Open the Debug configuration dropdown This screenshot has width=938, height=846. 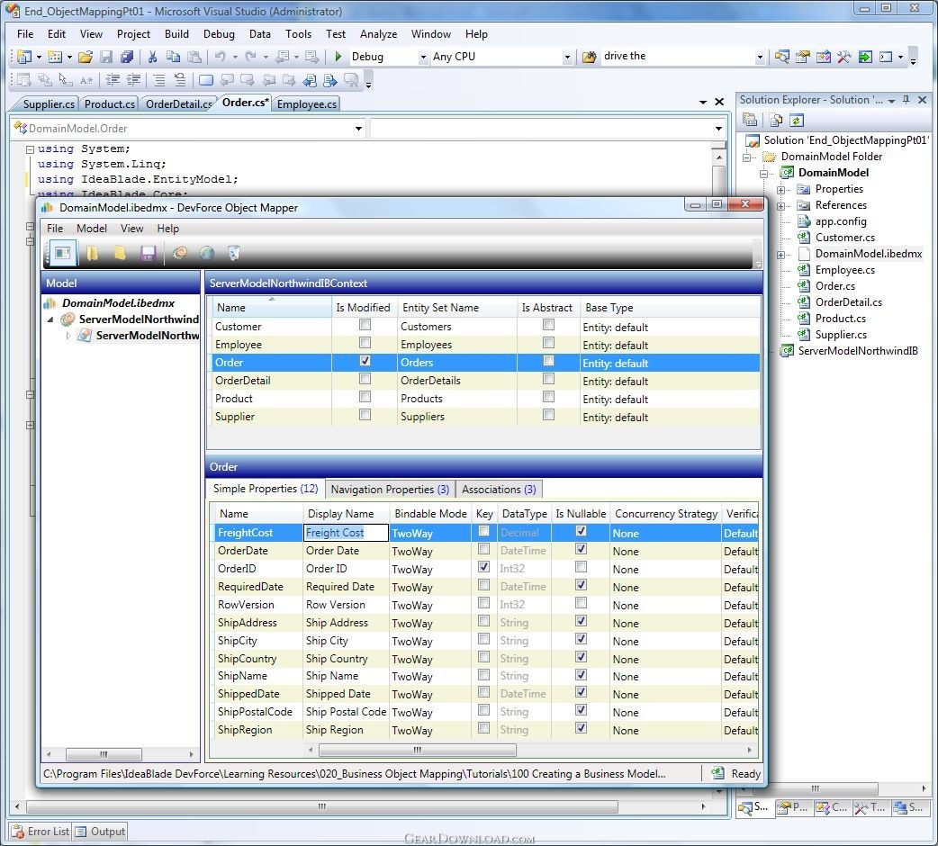click(423, 58)
